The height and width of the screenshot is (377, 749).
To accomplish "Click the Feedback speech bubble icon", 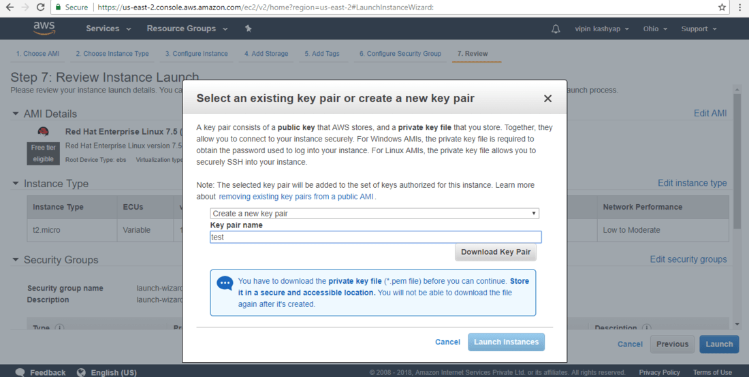I will (20, 372).
